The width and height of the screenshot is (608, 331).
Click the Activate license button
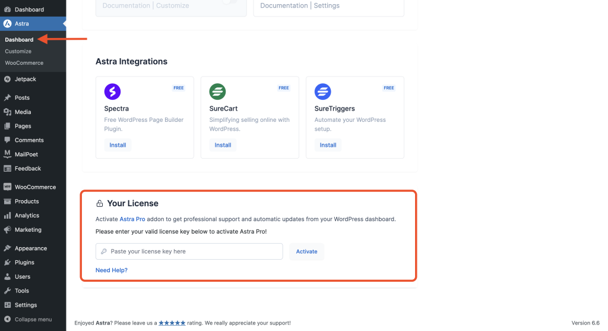[x=307, y=251]
